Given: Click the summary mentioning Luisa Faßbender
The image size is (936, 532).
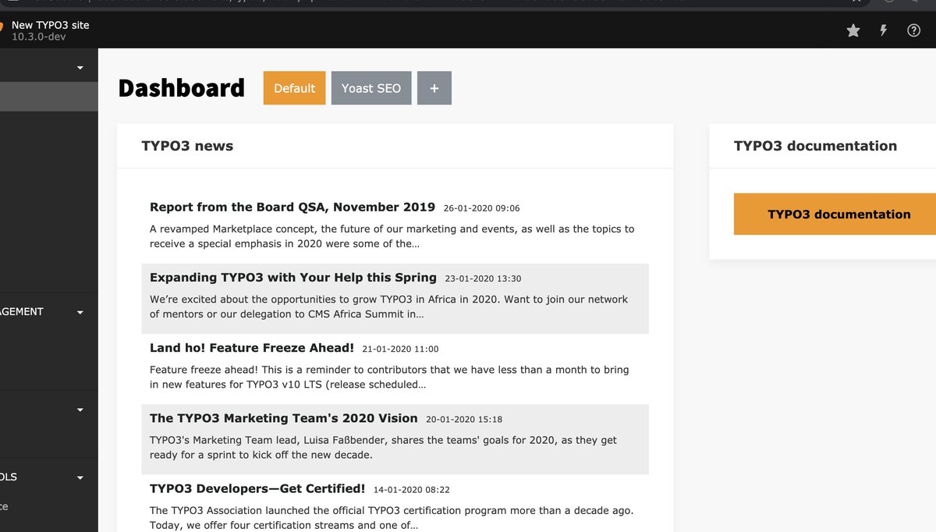Looking at the screenshot, I should tap(383, 447).
